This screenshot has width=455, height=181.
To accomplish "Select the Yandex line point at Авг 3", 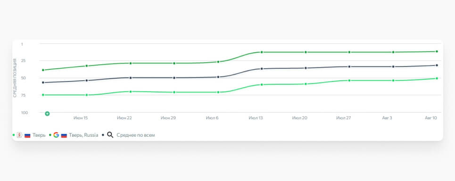I will pos(393,80).
